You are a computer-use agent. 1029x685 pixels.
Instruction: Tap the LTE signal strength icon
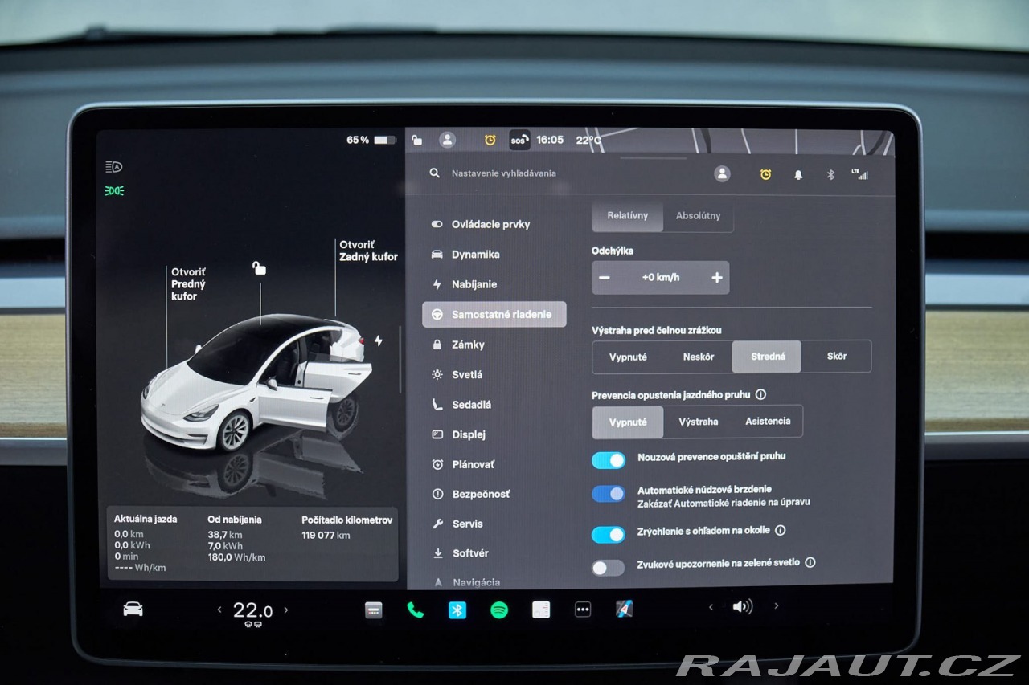tap(860, 173)
